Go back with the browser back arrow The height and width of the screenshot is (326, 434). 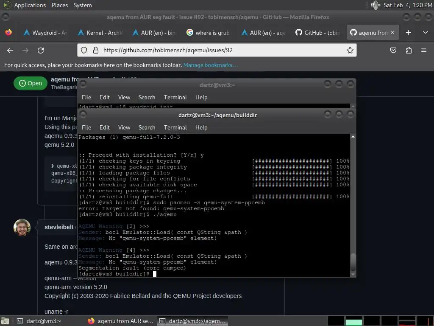click(10, 50)
